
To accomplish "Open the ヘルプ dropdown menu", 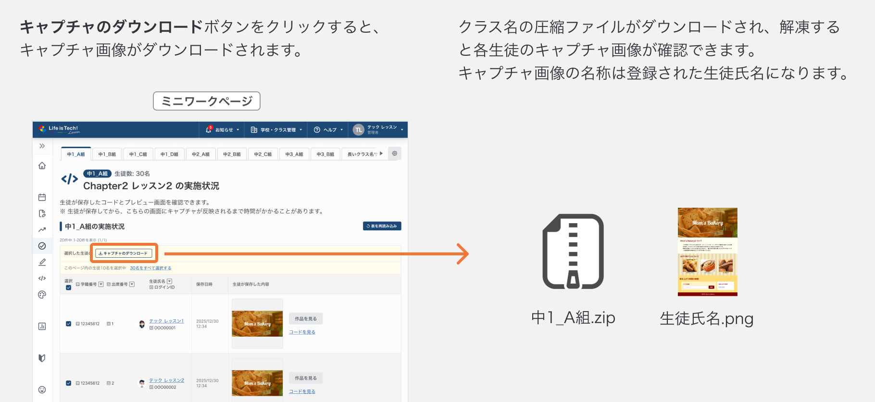I will pos(342,130).
